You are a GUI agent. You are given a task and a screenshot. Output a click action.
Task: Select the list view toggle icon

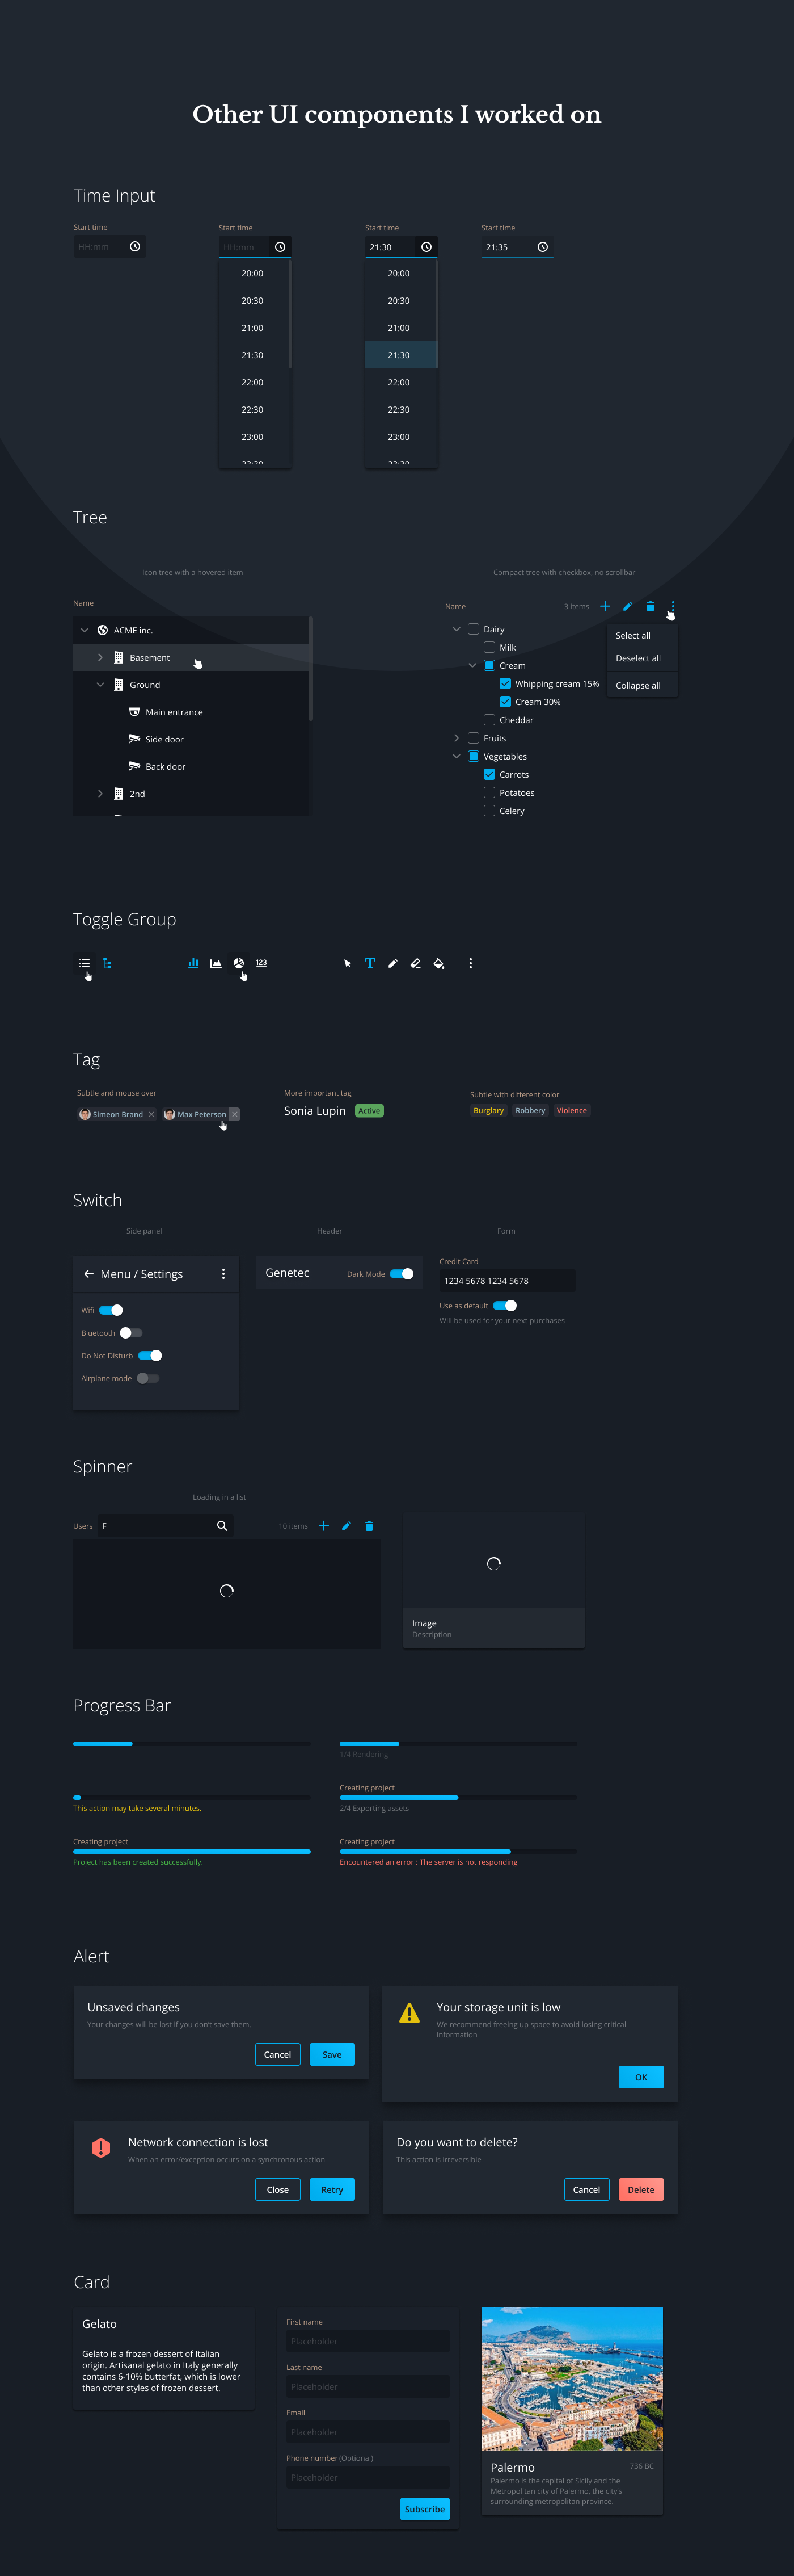point(85,963)
